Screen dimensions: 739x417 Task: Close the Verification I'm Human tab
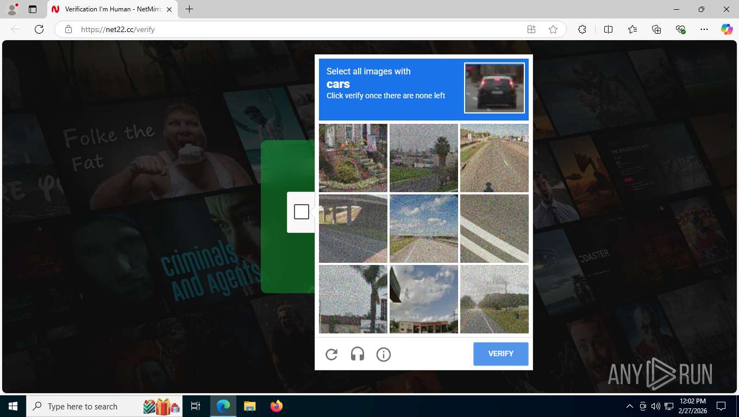click(x=169, y=9)
